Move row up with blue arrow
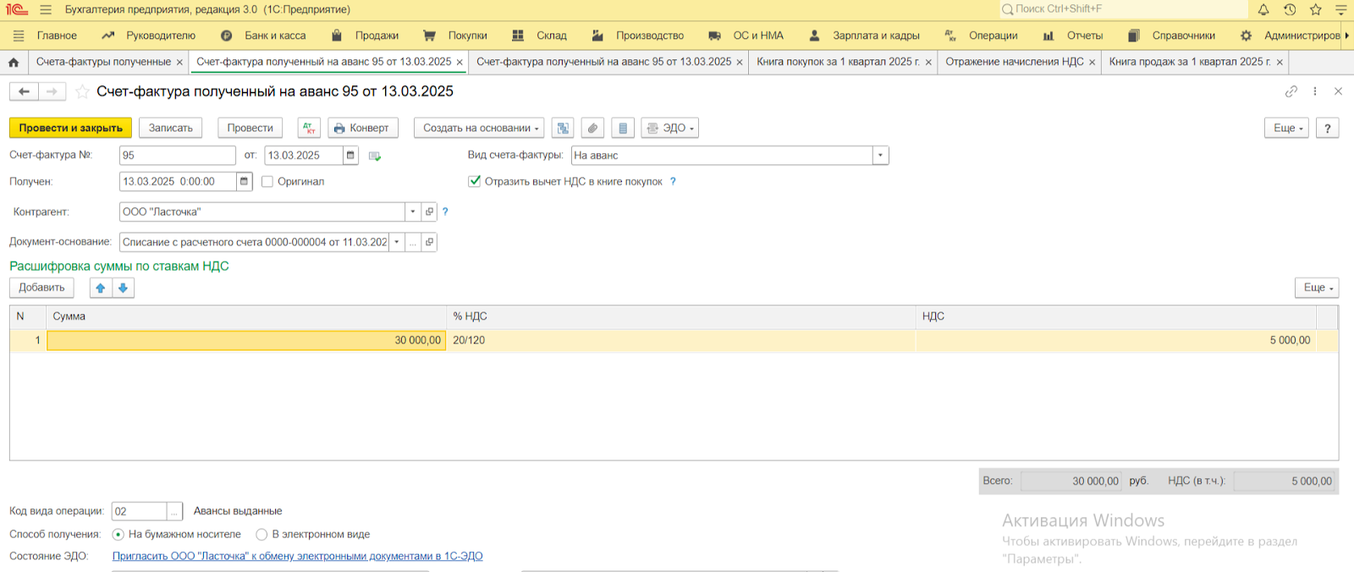The image size is (1354, 572). pos(101,288)
